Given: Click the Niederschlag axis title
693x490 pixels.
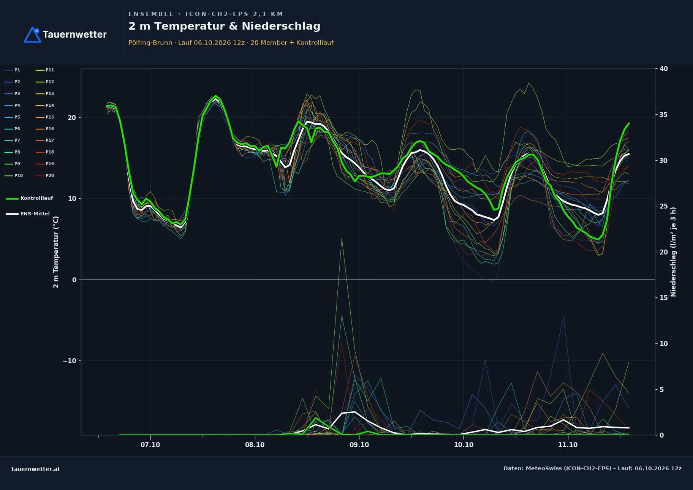Looking at the screenshot, I should (673, 252).
